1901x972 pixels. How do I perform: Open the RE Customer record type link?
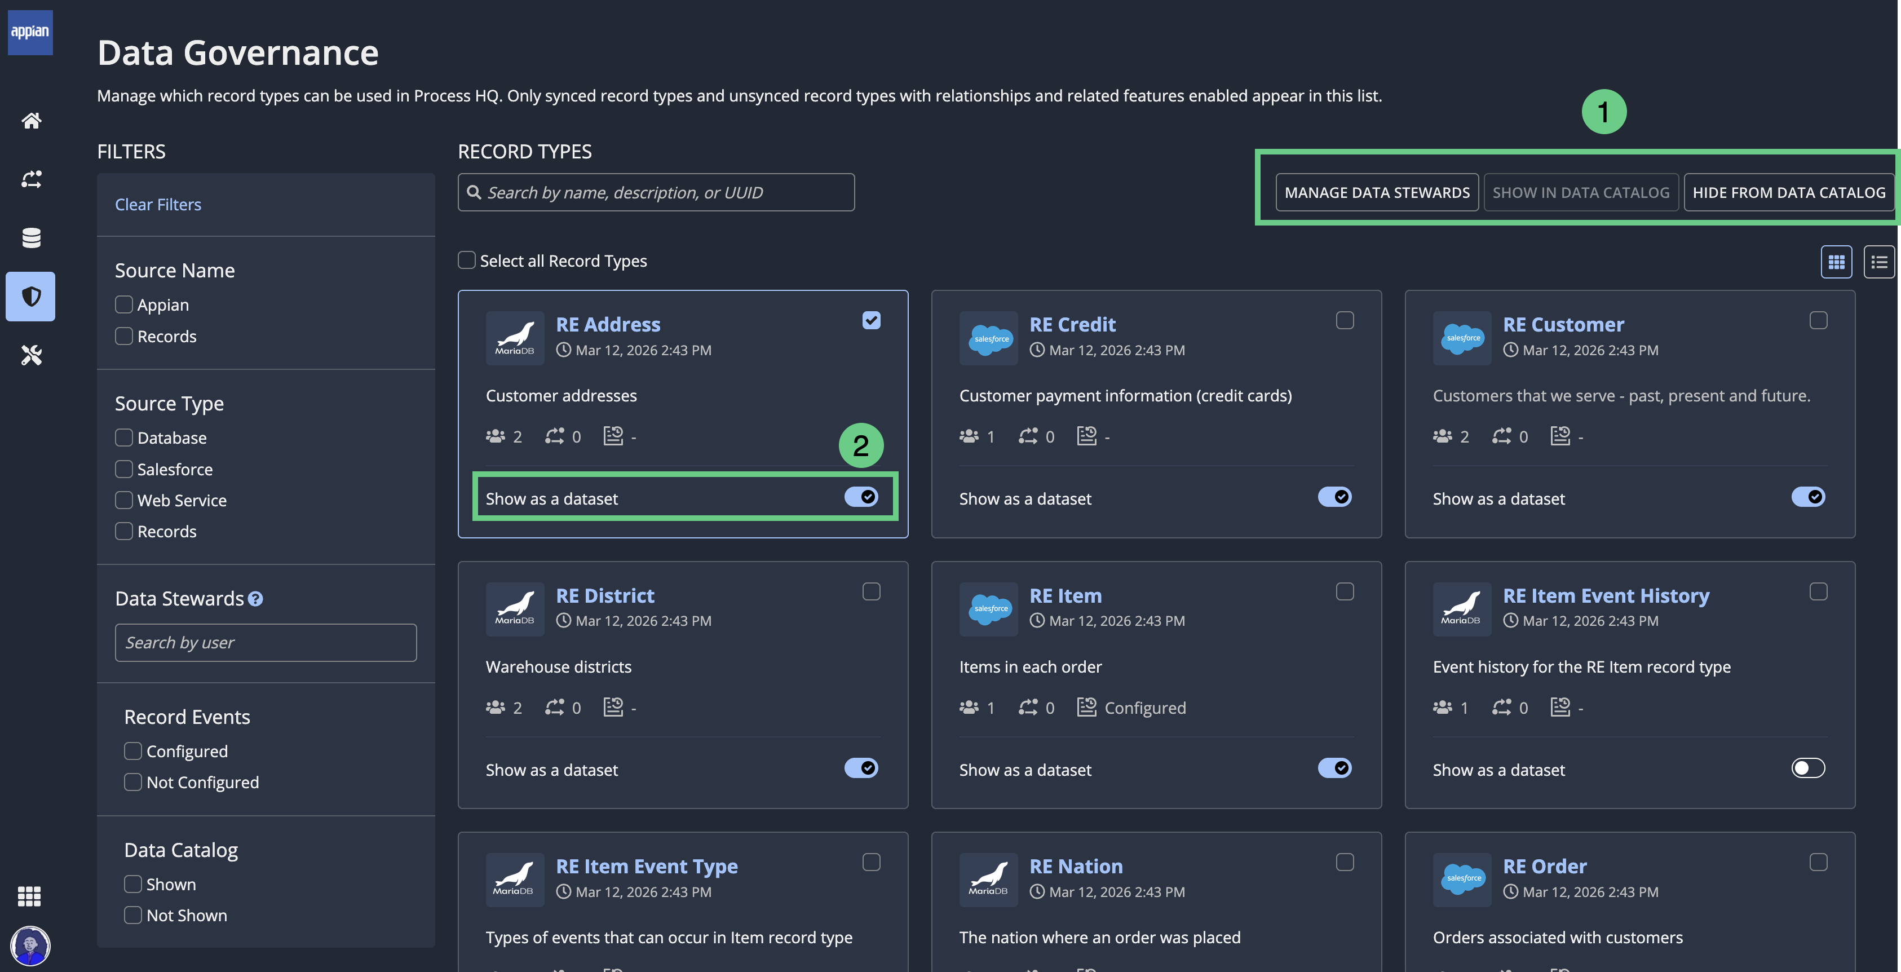point(1563,325)
